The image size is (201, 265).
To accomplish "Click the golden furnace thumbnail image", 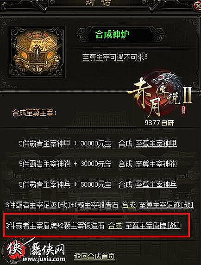I will coord(37,52).
